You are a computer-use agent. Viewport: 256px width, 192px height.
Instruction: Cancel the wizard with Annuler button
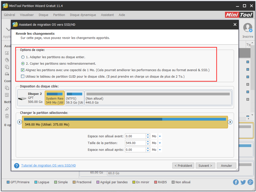click(226, 166)
